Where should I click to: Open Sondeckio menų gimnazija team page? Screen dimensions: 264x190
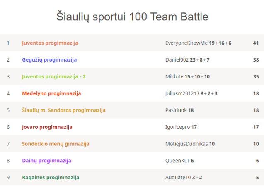click(56, 144)
